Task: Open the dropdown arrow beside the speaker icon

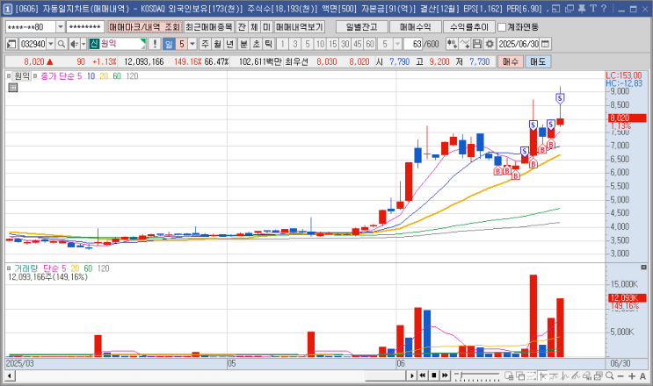Action: (83, 44)
